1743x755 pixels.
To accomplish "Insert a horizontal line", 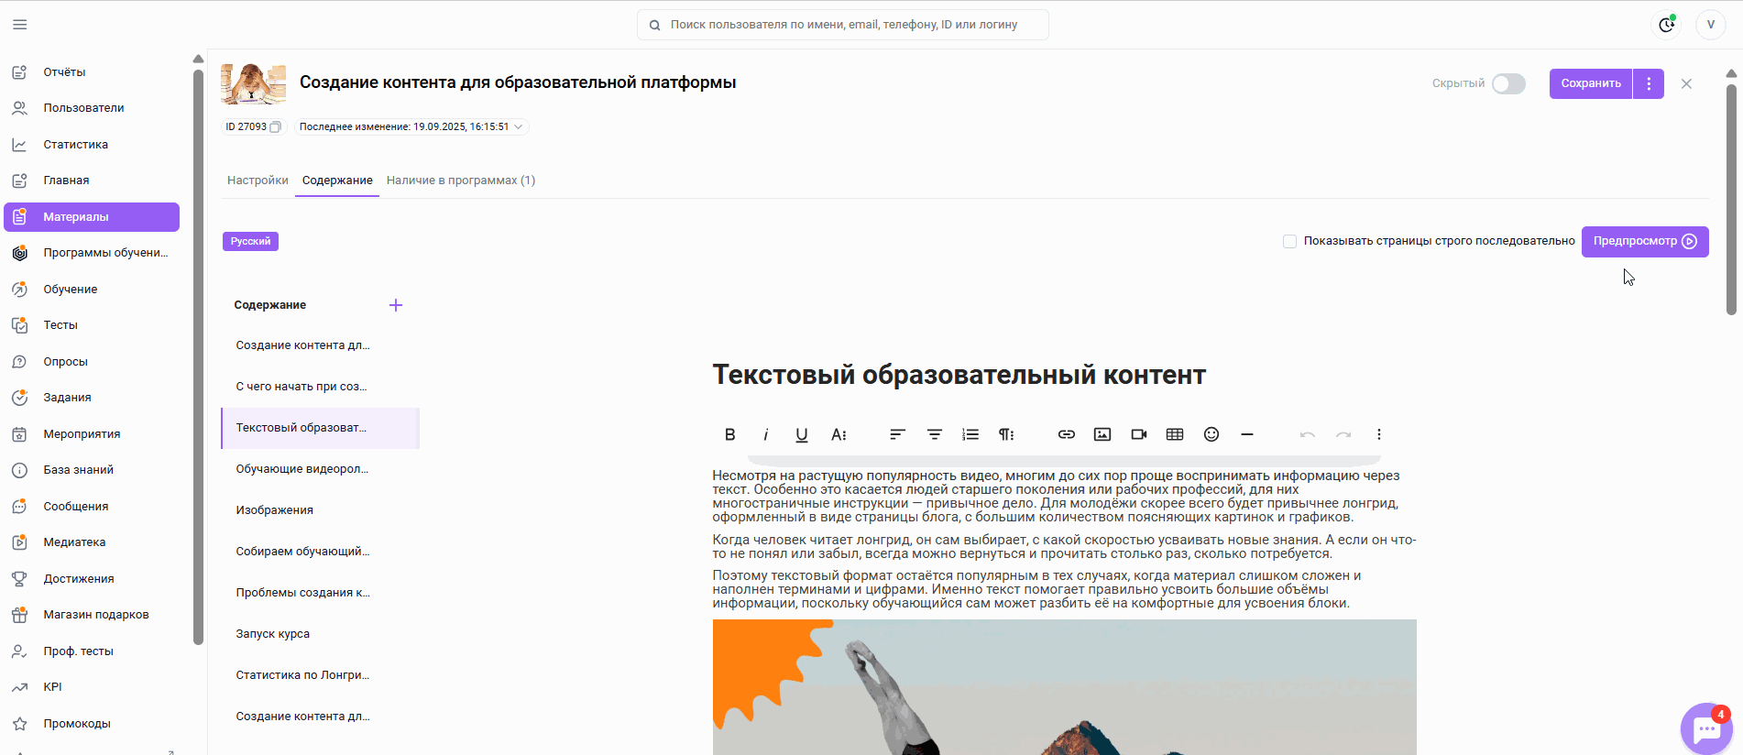I will pos(1247,434).
